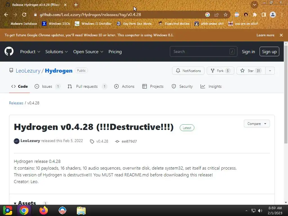This screenshot has height=216, width=288.
Task: Open the 'you are an idiot!' bookmark
Action: 243,24
